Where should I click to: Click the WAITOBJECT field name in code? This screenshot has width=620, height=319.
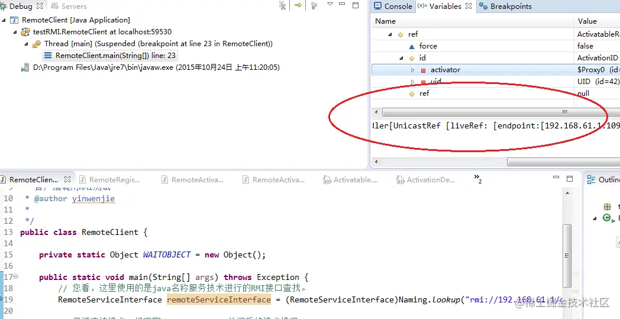[167, 254]
